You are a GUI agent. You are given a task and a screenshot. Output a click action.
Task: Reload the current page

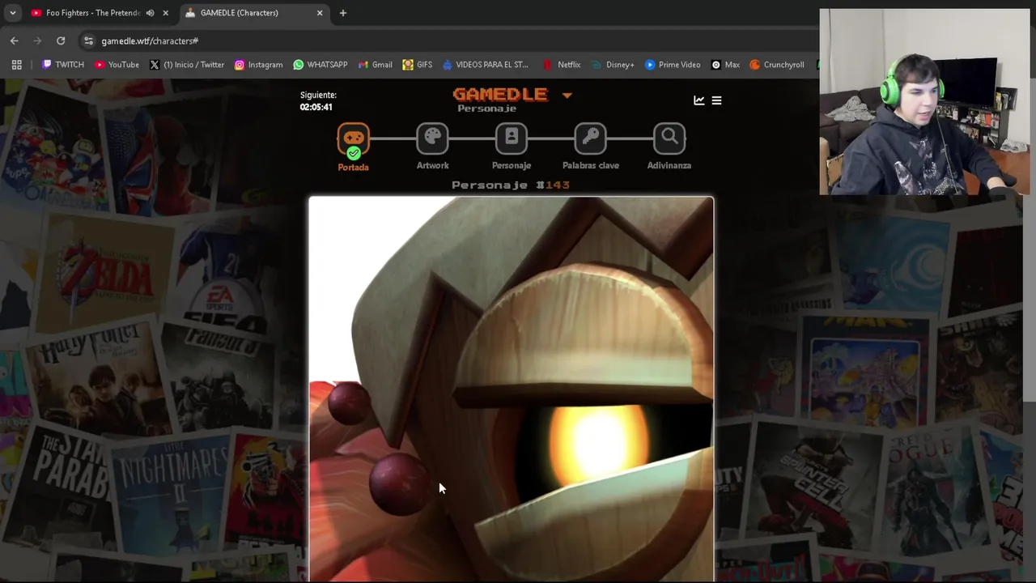pos(61,40)
